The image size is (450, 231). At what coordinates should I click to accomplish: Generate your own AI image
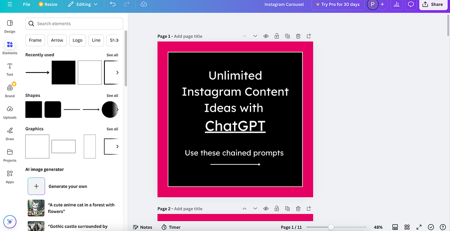pyautogui.click(x=58, y=186)
